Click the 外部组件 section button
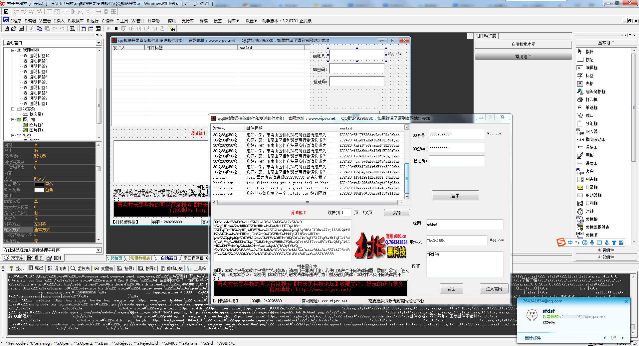The width and height of the screenshot is (639, 346). 606,257
